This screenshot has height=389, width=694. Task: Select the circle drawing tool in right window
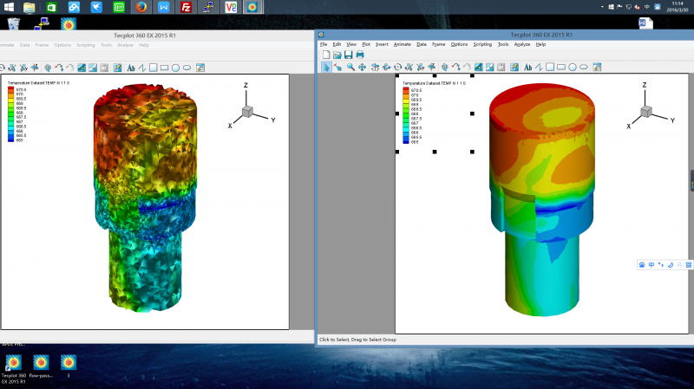pos(573,67)
